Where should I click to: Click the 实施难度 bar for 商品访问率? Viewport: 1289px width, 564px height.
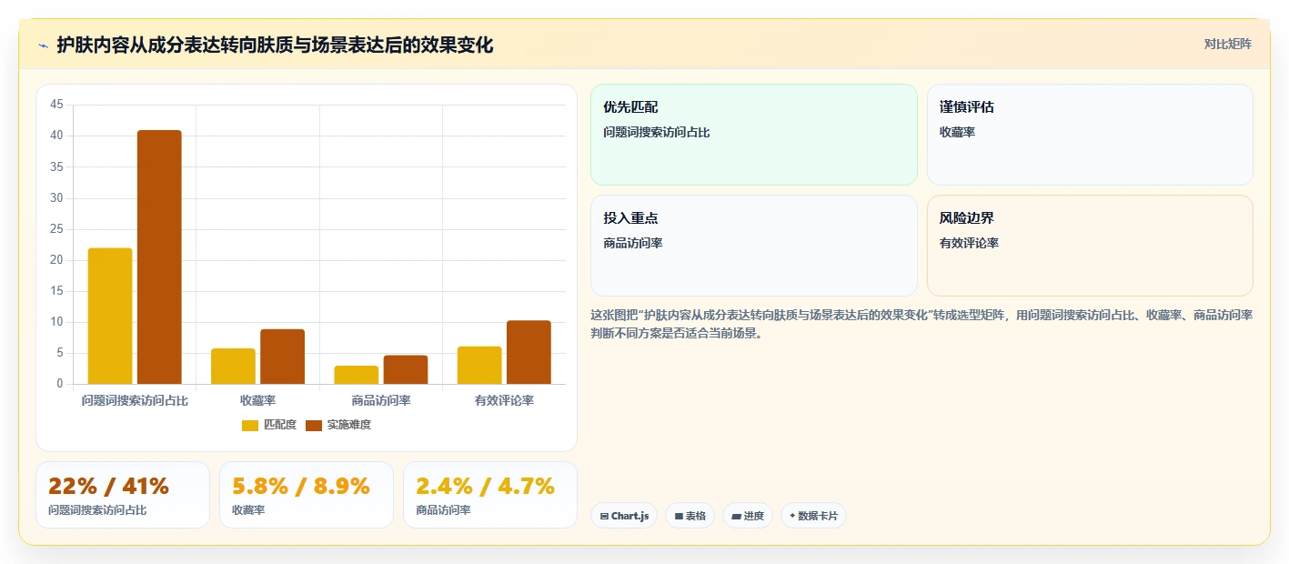(x=405, y=369)
